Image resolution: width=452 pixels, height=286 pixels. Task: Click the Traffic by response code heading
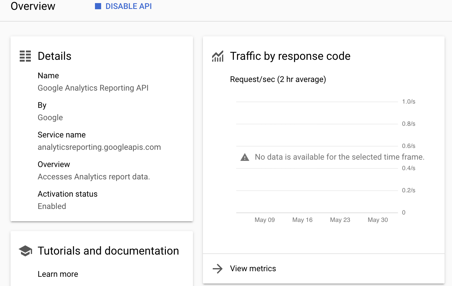[290, 56]
